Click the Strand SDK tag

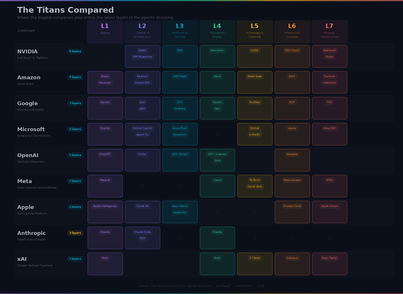tap(142, 83)
